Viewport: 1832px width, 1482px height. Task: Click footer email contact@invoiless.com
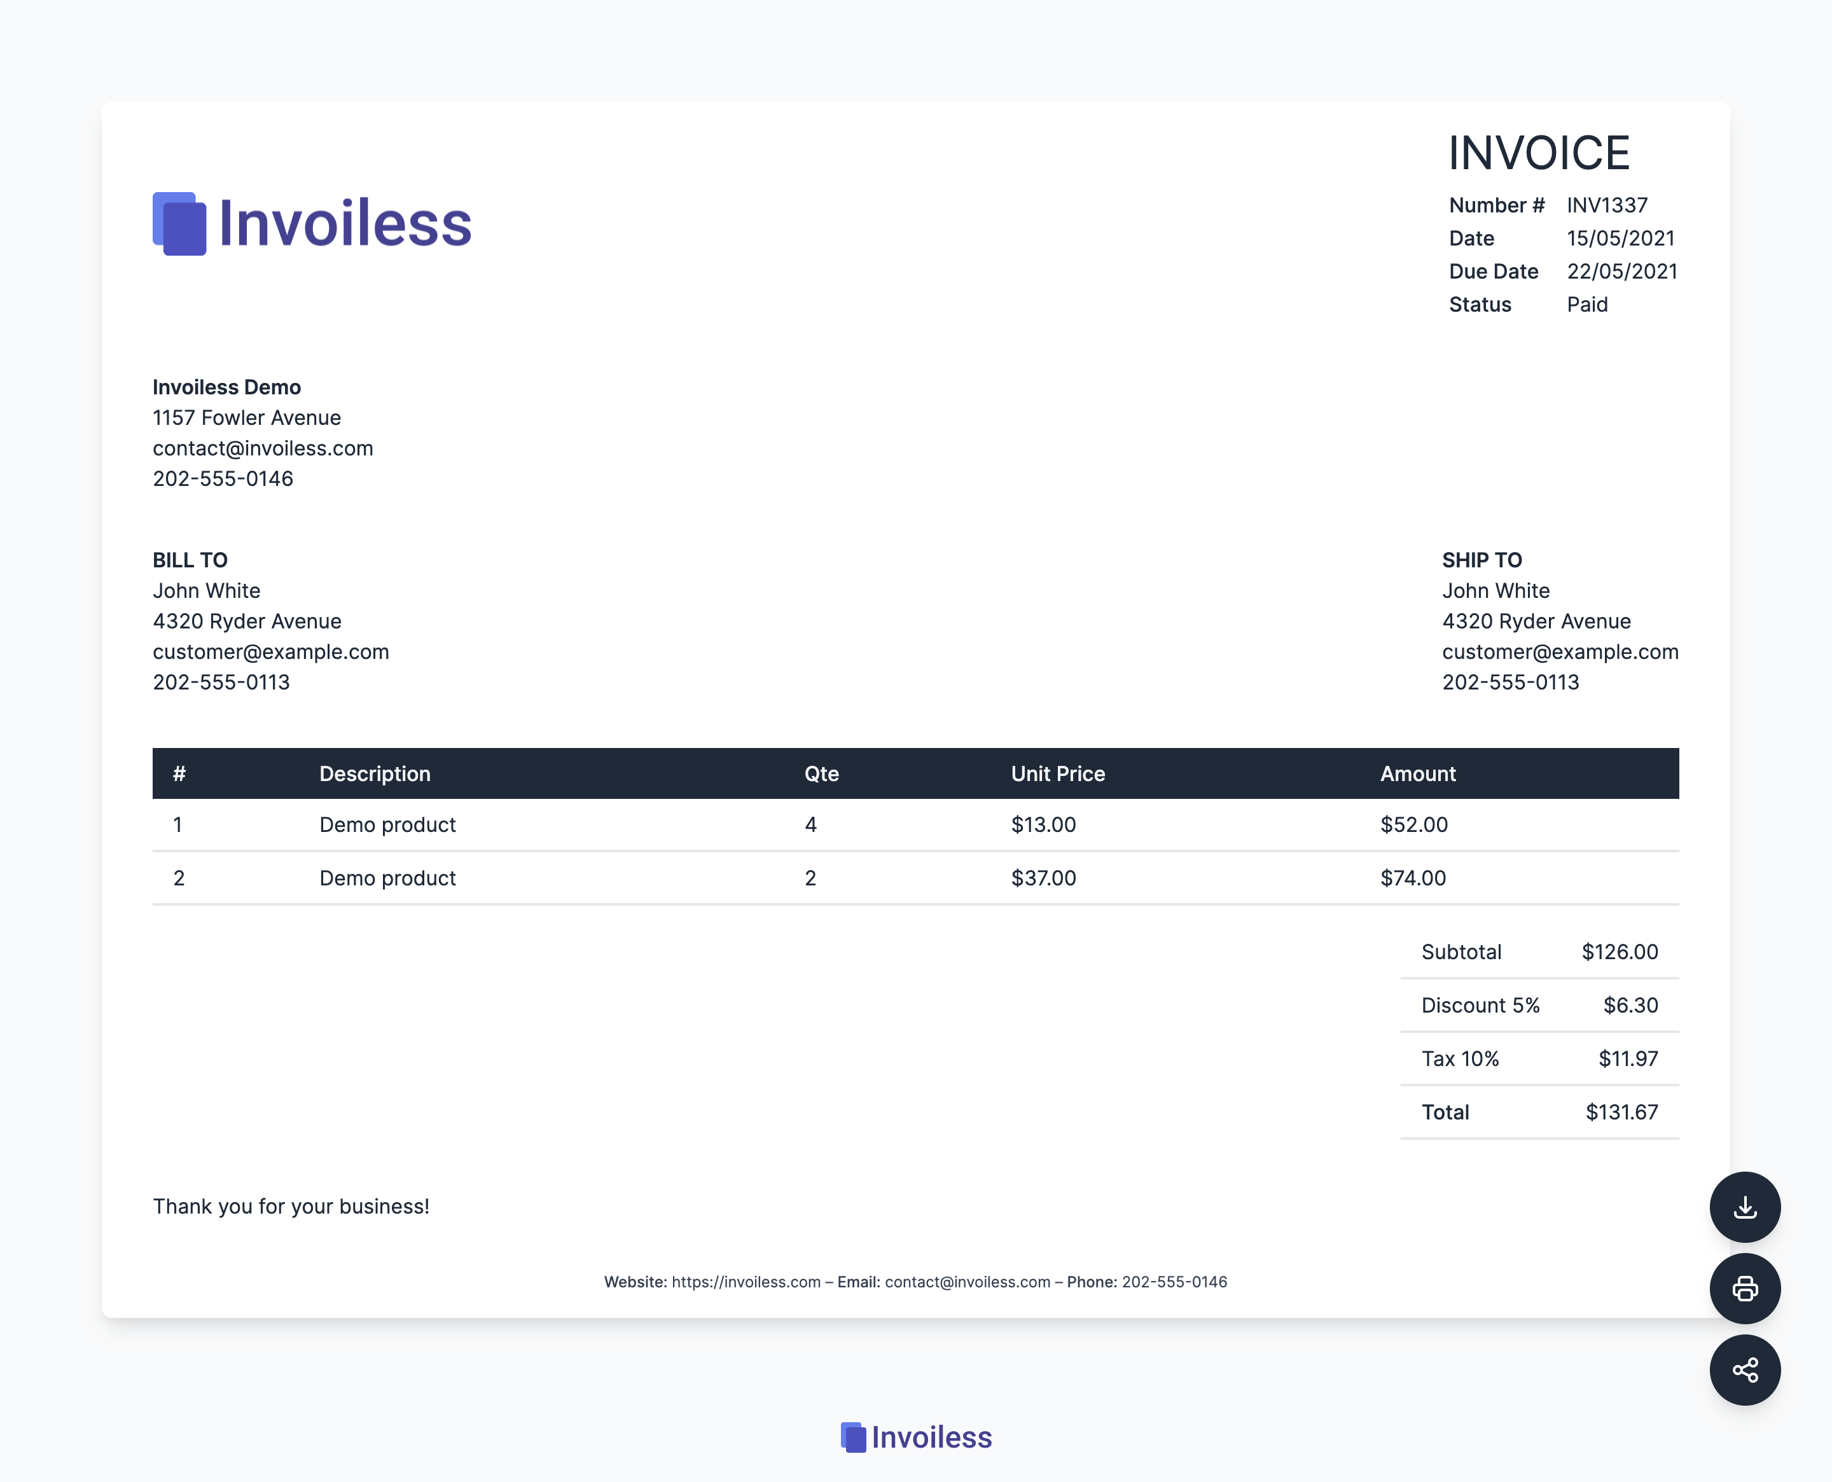[968, 1282]
